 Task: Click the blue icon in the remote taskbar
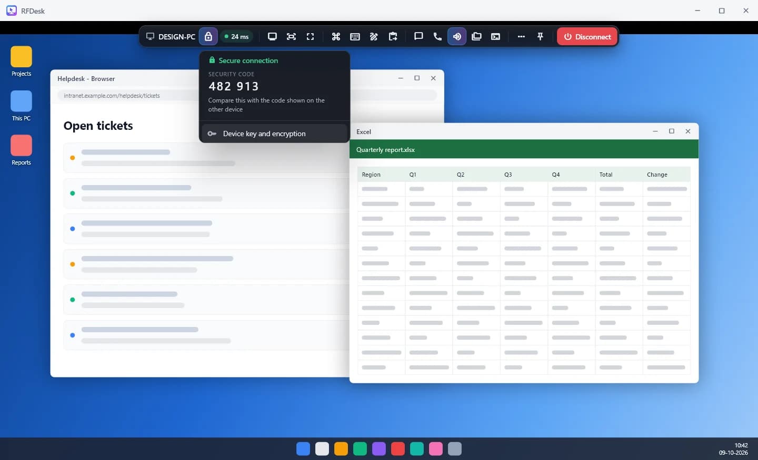(303, 448)
